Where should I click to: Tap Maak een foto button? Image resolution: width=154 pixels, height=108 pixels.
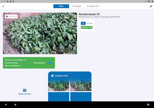coord(24,94)
